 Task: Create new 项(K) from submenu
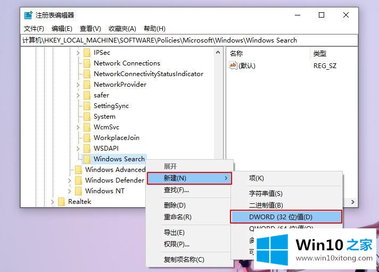point(286,178)
